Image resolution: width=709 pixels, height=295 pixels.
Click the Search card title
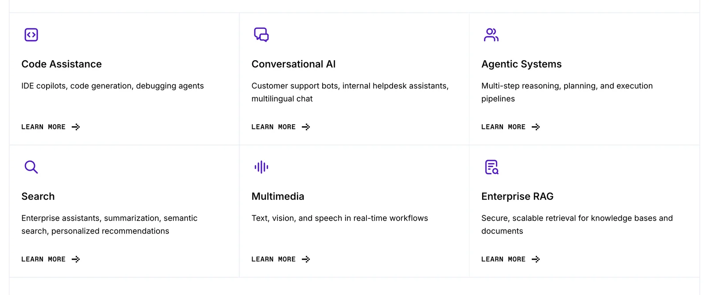tap(38, 196)
